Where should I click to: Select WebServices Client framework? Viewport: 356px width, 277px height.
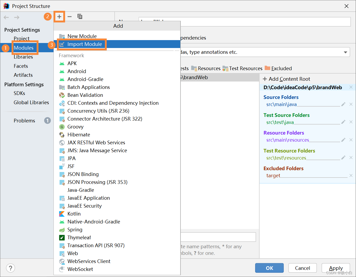117,261
